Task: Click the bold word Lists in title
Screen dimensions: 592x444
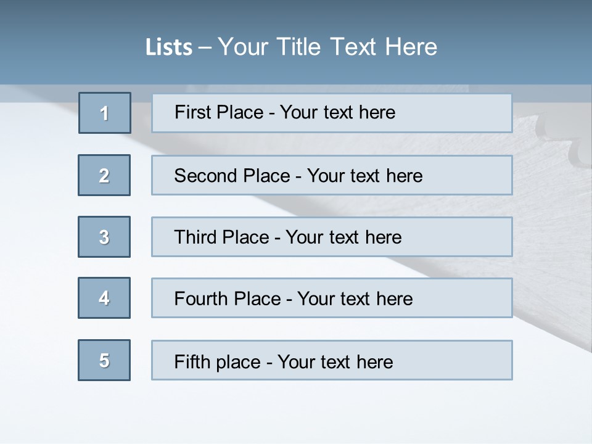Action: click(169, 47)
